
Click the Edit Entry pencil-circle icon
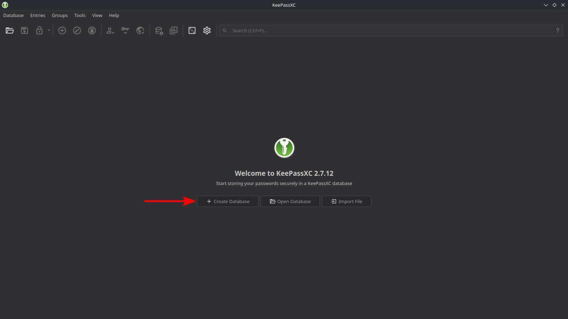pyautogui.click(x=77, y=30)
